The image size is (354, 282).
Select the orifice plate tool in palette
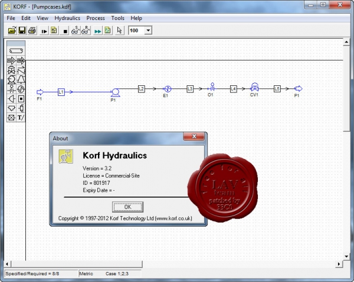click(x=11, y=89)
